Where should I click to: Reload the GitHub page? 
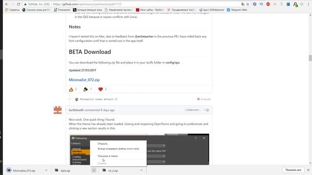click(x=19, y=4)
